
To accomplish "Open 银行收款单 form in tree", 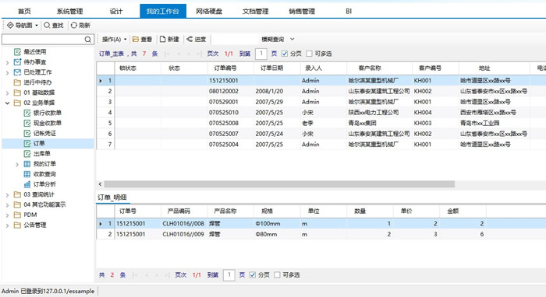I will click(x=47, y=113).
